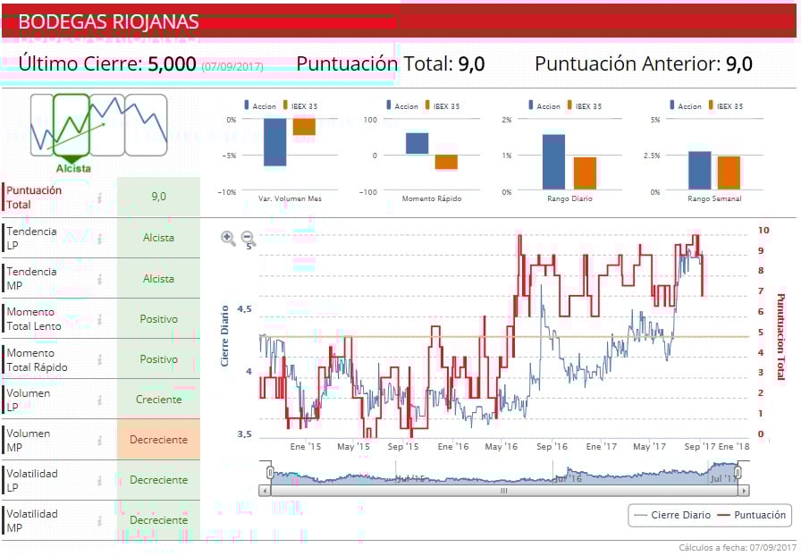Click the orange IBEX 35 bar in Rango Diario

coord(585,173)
